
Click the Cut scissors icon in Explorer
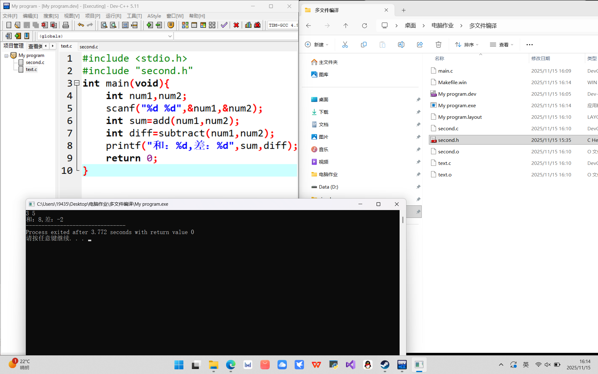click(345, 45)
